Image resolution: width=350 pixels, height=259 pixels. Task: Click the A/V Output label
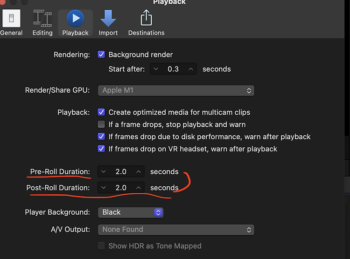click(x=70, y=229)
